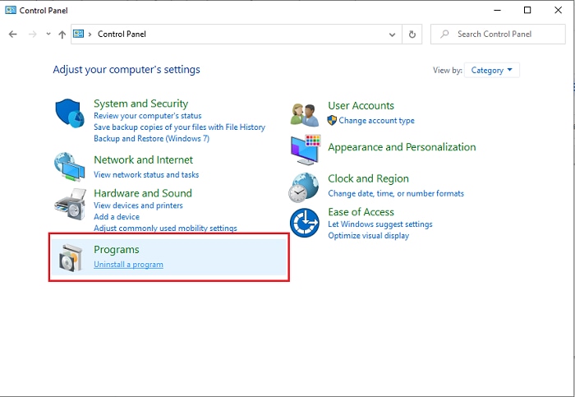Open Hardware and Sound category

[x=143, y=193]
